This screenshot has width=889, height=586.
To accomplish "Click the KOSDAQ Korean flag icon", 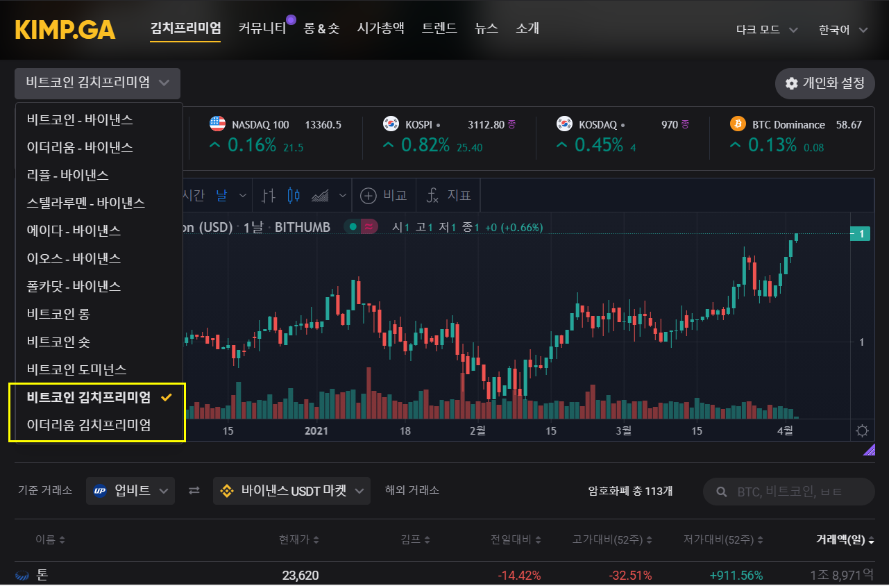I will click(x=565, y=124).
